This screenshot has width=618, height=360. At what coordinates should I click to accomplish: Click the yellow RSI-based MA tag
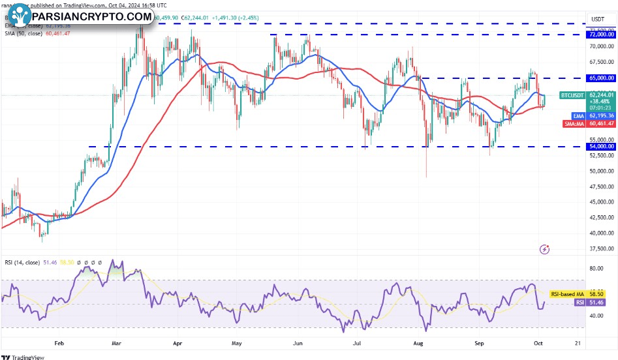567,294
